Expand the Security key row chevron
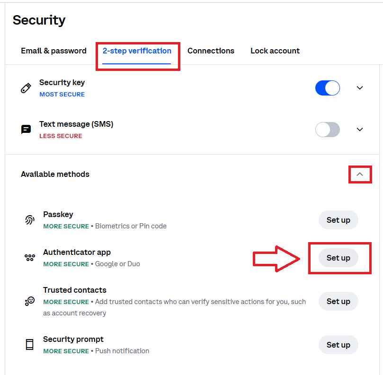Image resolution: width=383 pixels, height=375 pixels. [x=360, y=88]
